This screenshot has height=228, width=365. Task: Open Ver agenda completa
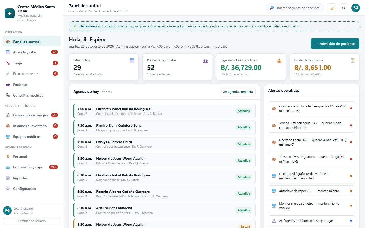point(238,92)
